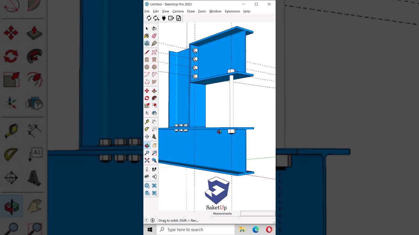Viewport: 419px width, 235px height.
Task: Select the Position Camera tool
Action: point(147,169)
